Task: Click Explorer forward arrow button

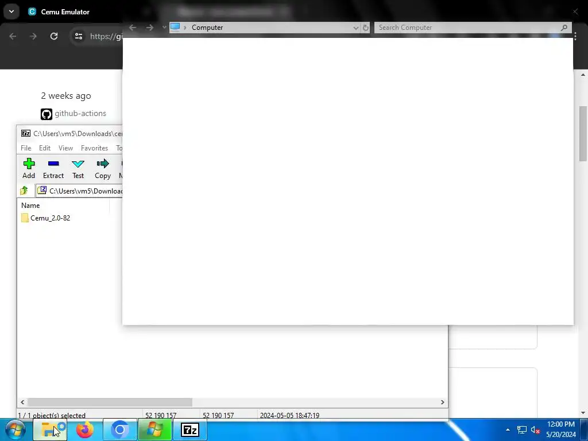Action: [x=150, y=28]
